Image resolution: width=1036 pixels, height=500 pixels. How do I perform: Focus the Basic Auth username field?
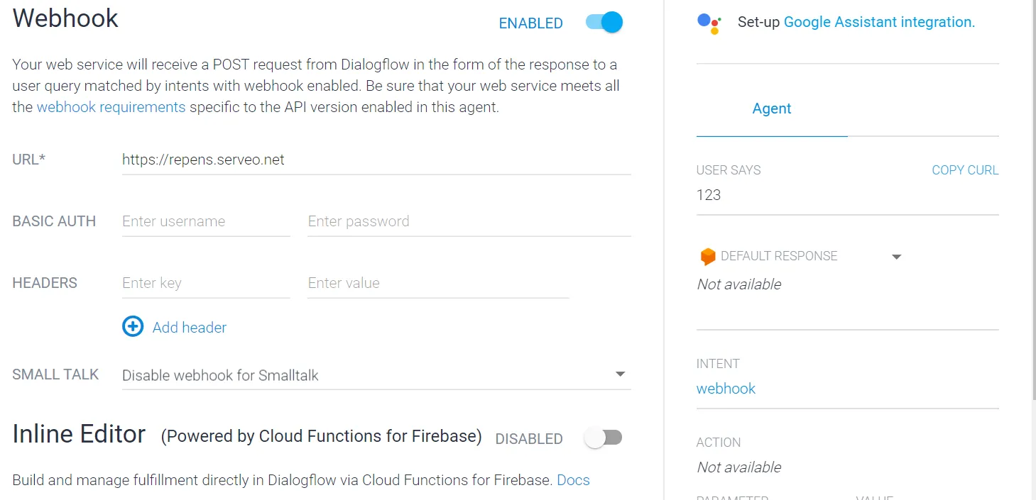pyautogui.click(x=206, y=221)
